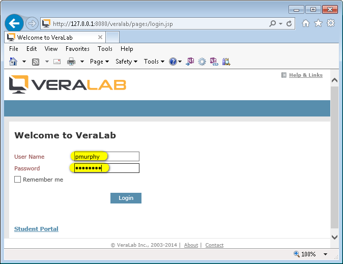Toggle the Remember me checkbox
Image resolution: width=343 pixels, height=264 pixels.
(x=17, y=180)
